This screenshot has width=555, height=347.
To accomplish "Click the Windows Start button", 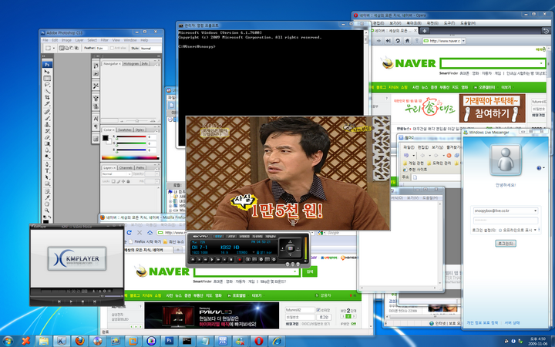I will pyautogui.click(x=8, y=341).
